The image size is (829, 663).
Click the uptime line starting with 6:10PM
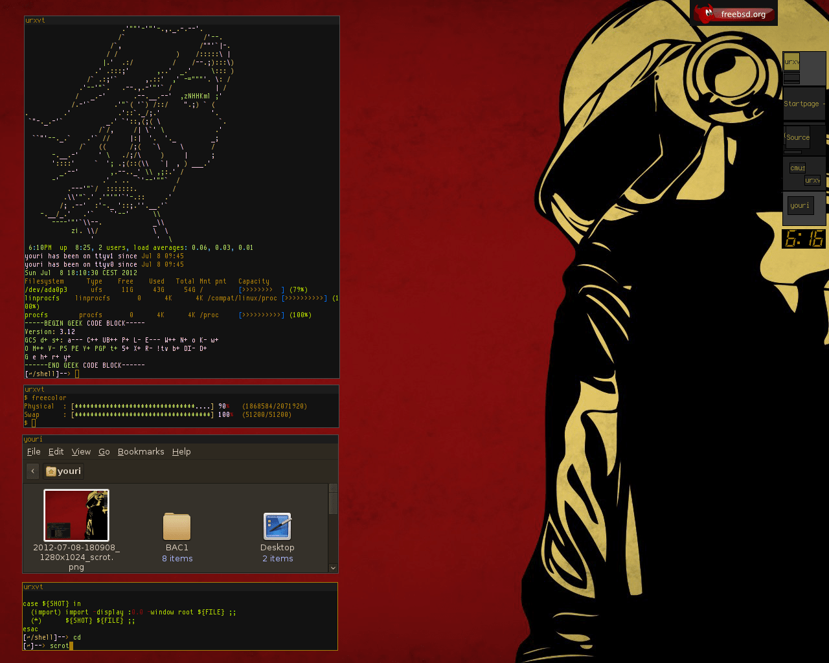(141, 248)
